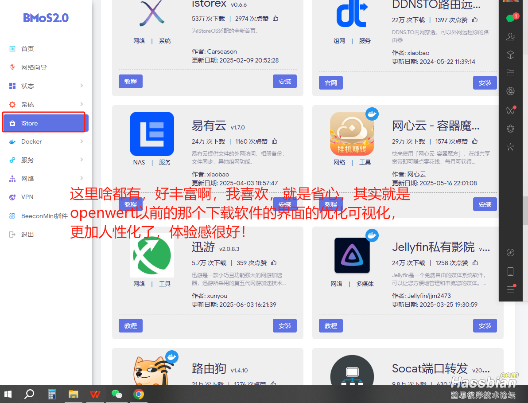Expand the Docker menu chevron
This screenshot has height=403, width=528.
pyautogui.click(x=82, y=141)
